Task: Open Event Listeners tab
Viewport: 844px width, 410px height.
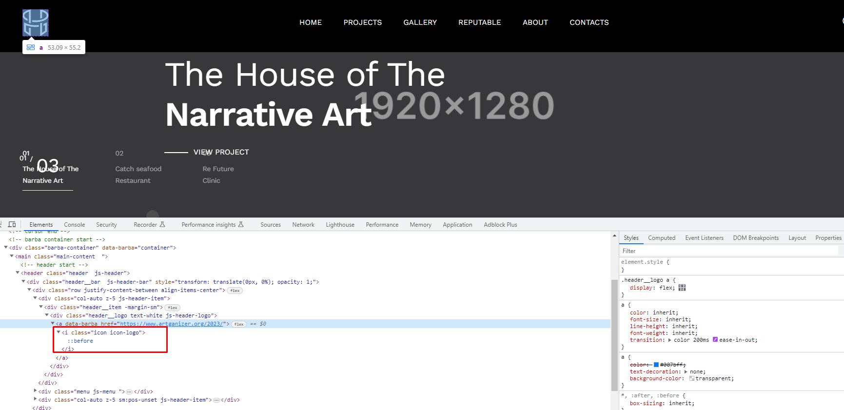Action: [704, 238]
